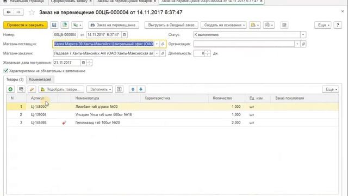348x196 pixels.
Task: Open the green structure dropdown icon
Action: pos(77,25)
